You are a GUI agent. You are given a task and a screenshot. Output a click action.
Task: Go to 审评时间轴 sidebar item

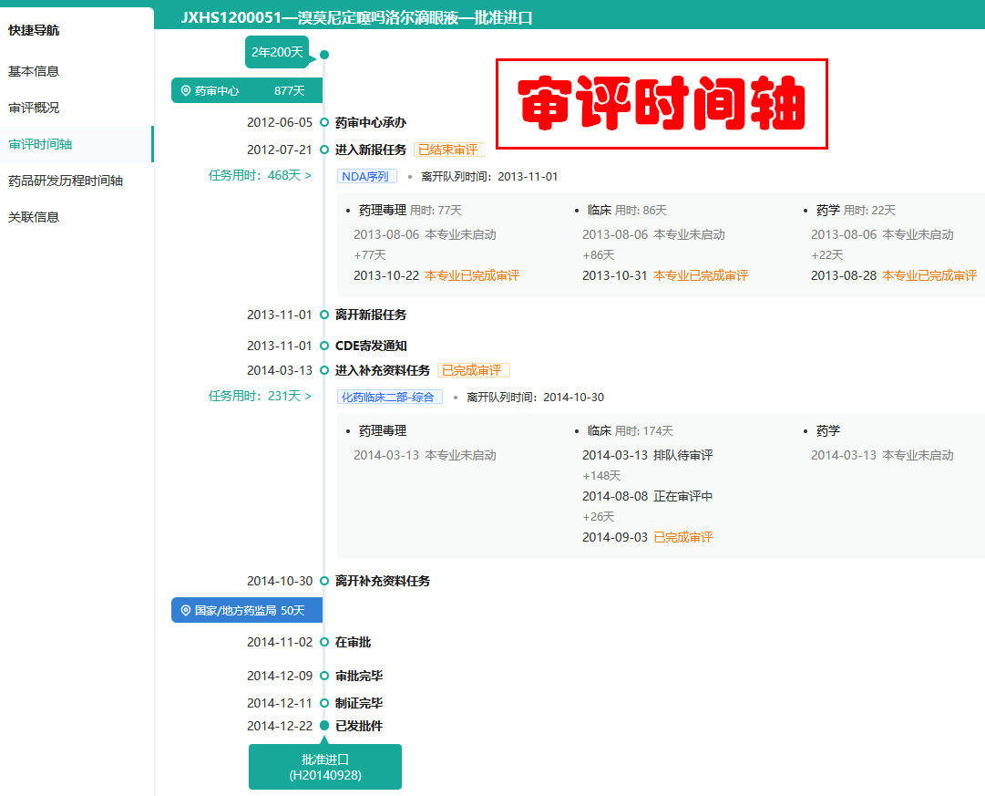click(40, 144)
